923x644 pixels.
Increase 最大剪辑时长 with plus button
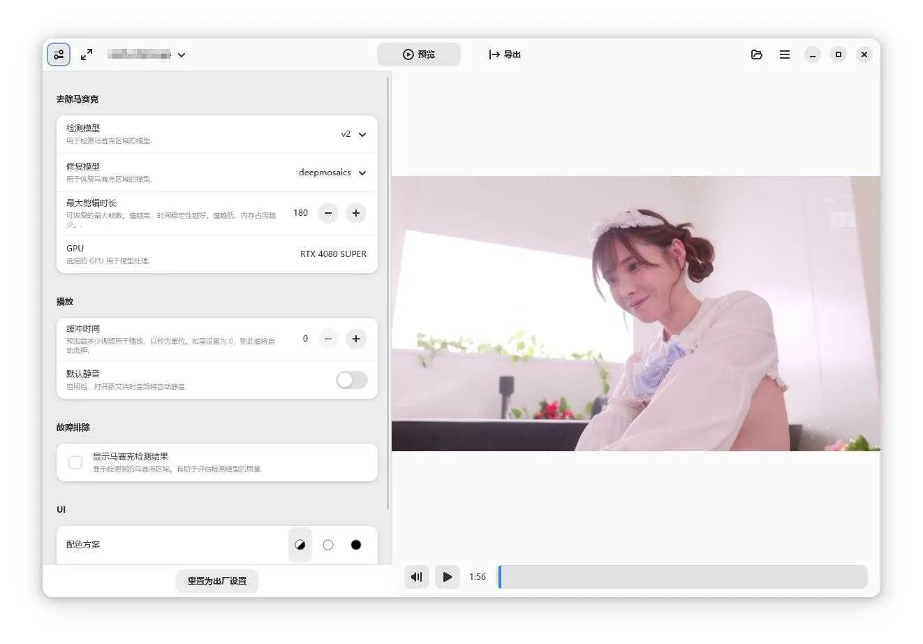[356, 213]
